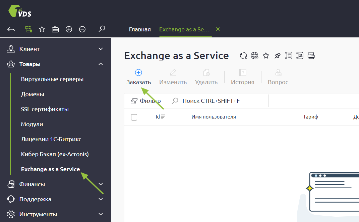Select Exchange as a Service in sidebar
Screen dimensions: 359x222
(50, 169)
